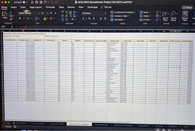The width and height of the screenshot is (195, 131).
Task: Open the Review ribbon tab
Action: 71,7
